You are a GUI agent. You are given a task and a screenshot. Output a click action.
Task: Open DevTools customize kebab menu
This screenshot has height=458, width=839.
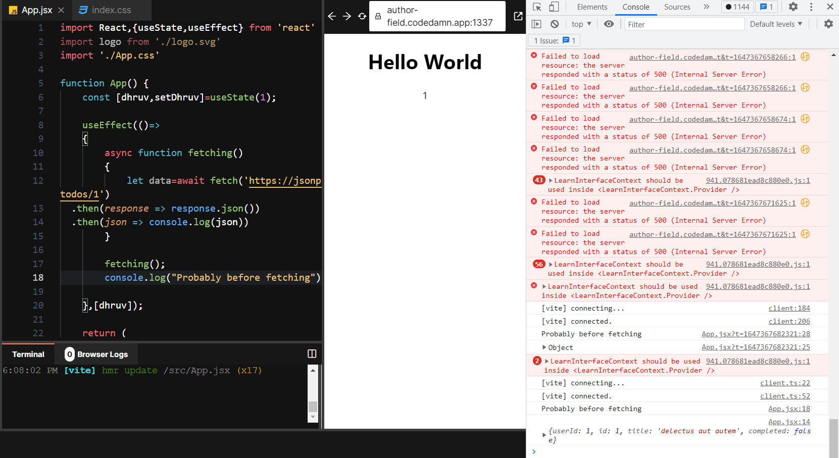811,7
